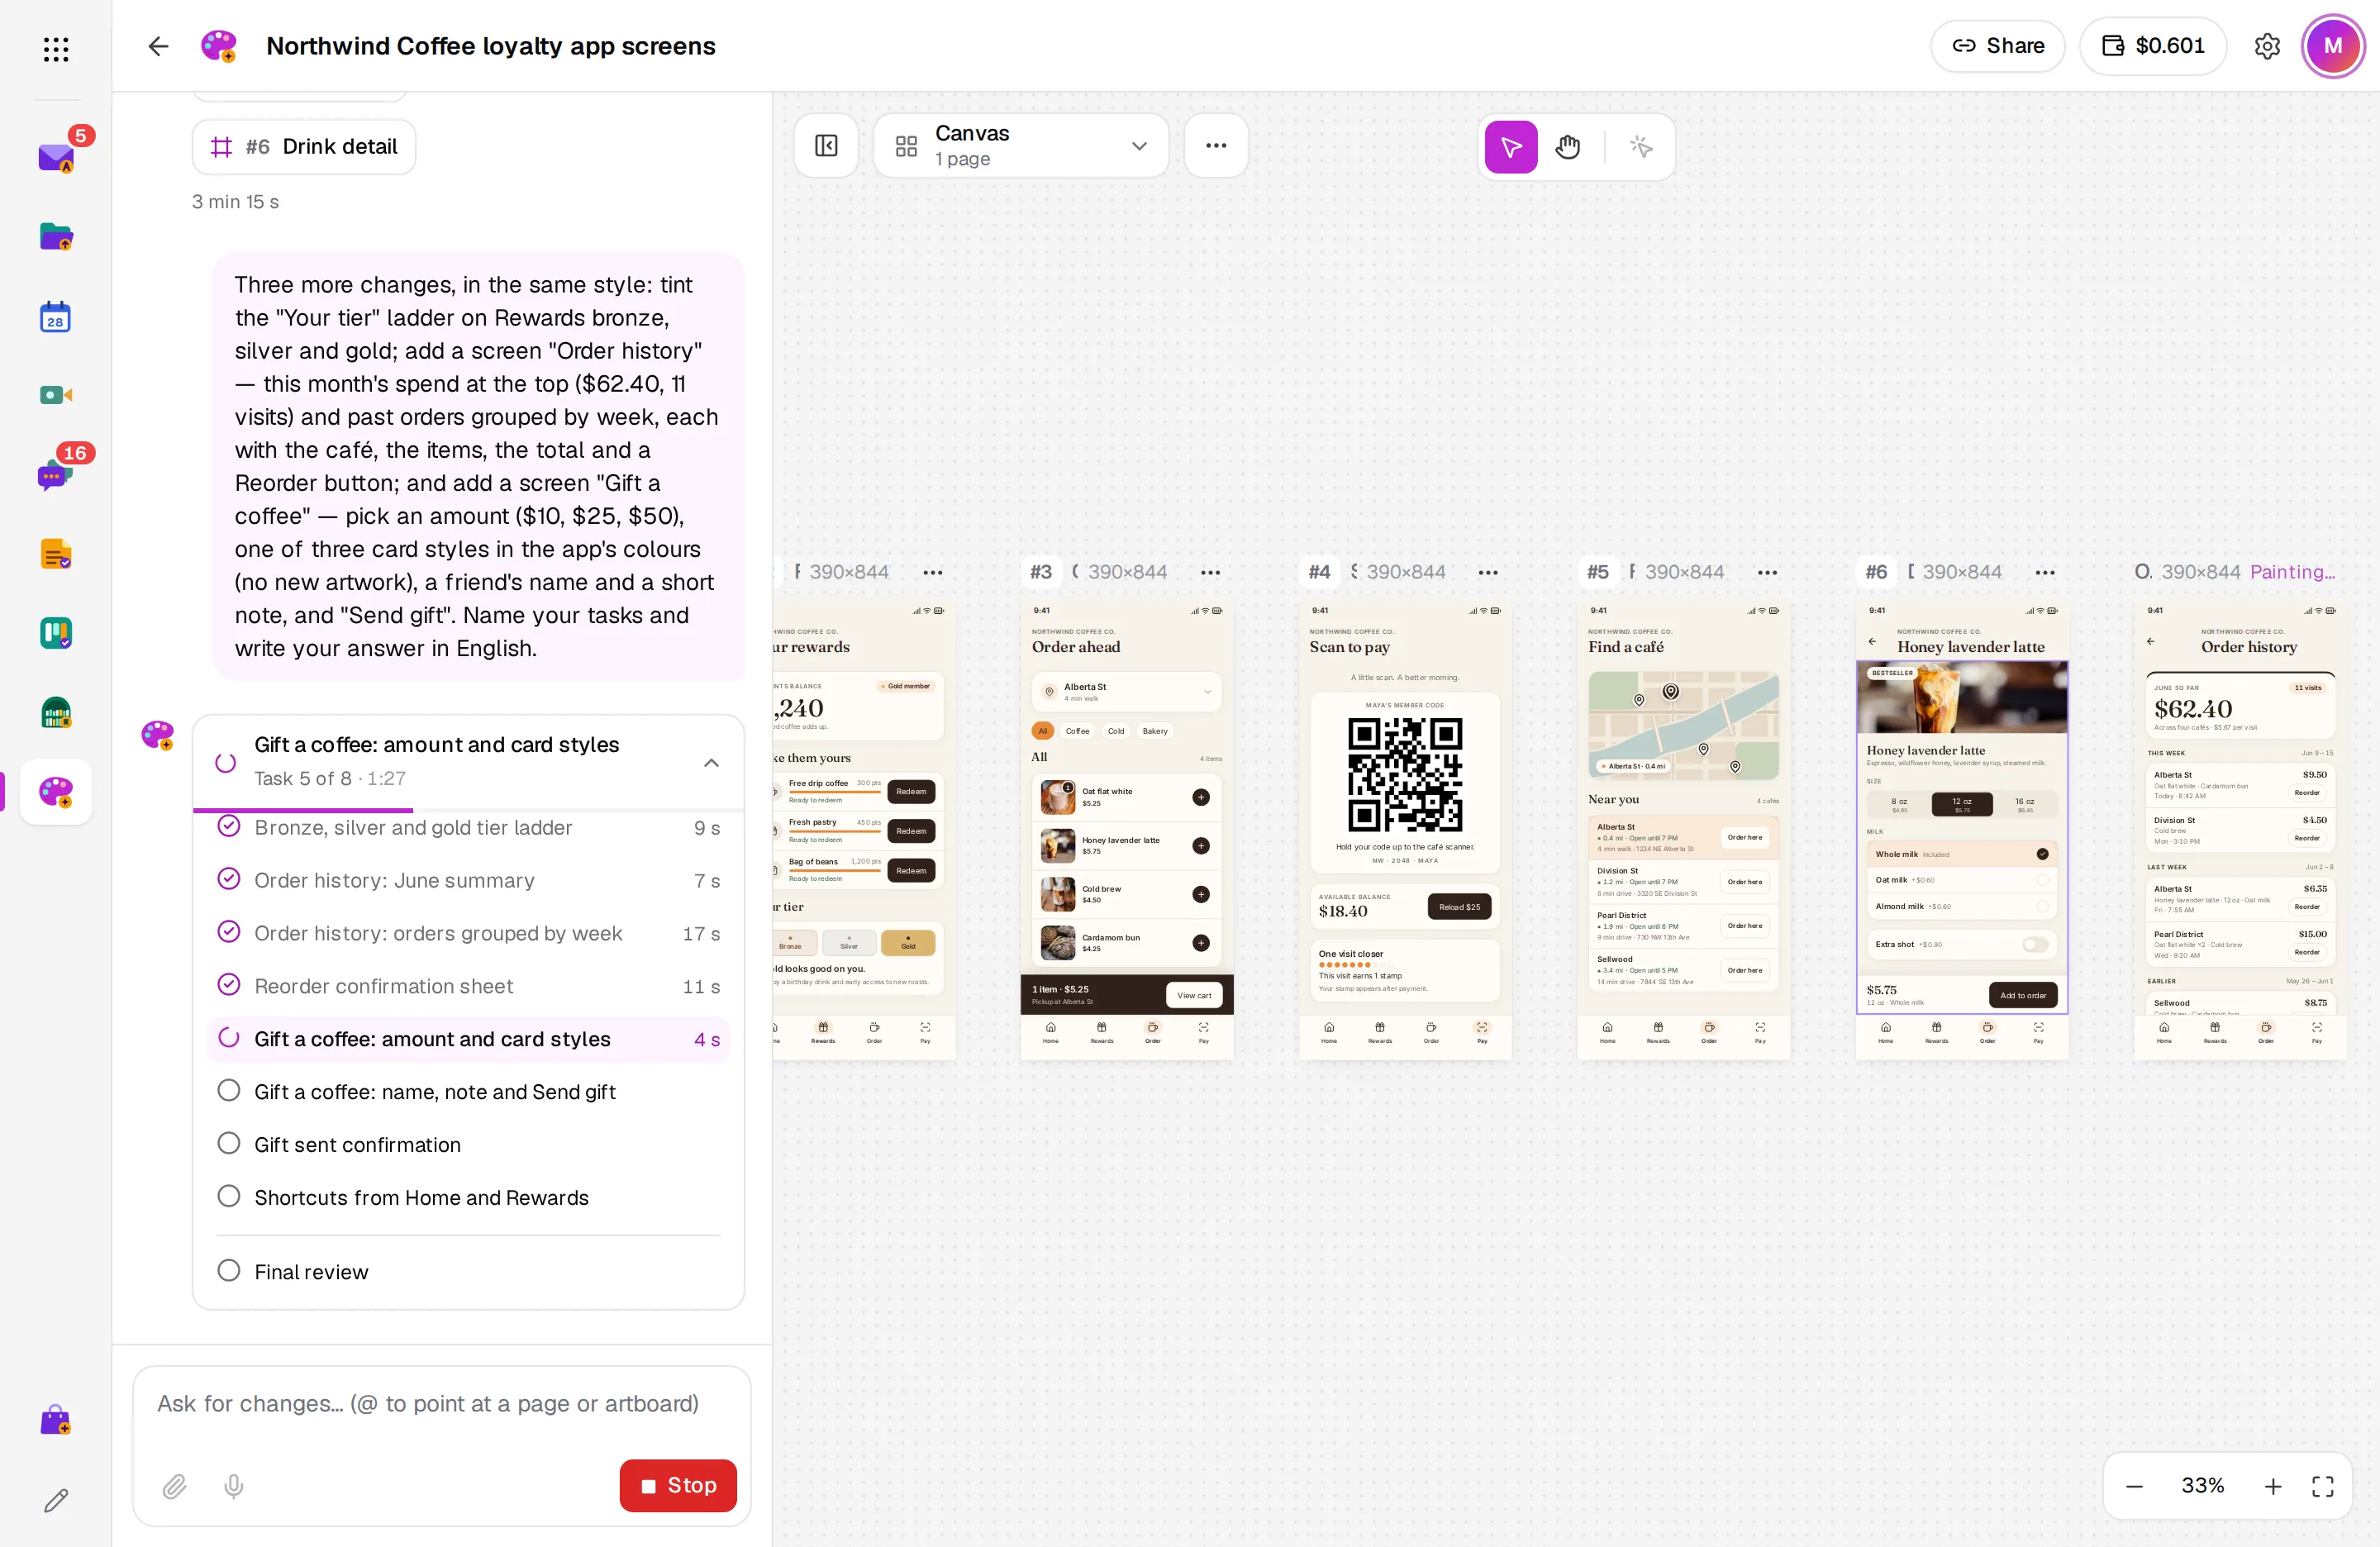Toggle the side panel layout icon
The width and height of the screenshot is (2380, 1547).
point(826,146)
